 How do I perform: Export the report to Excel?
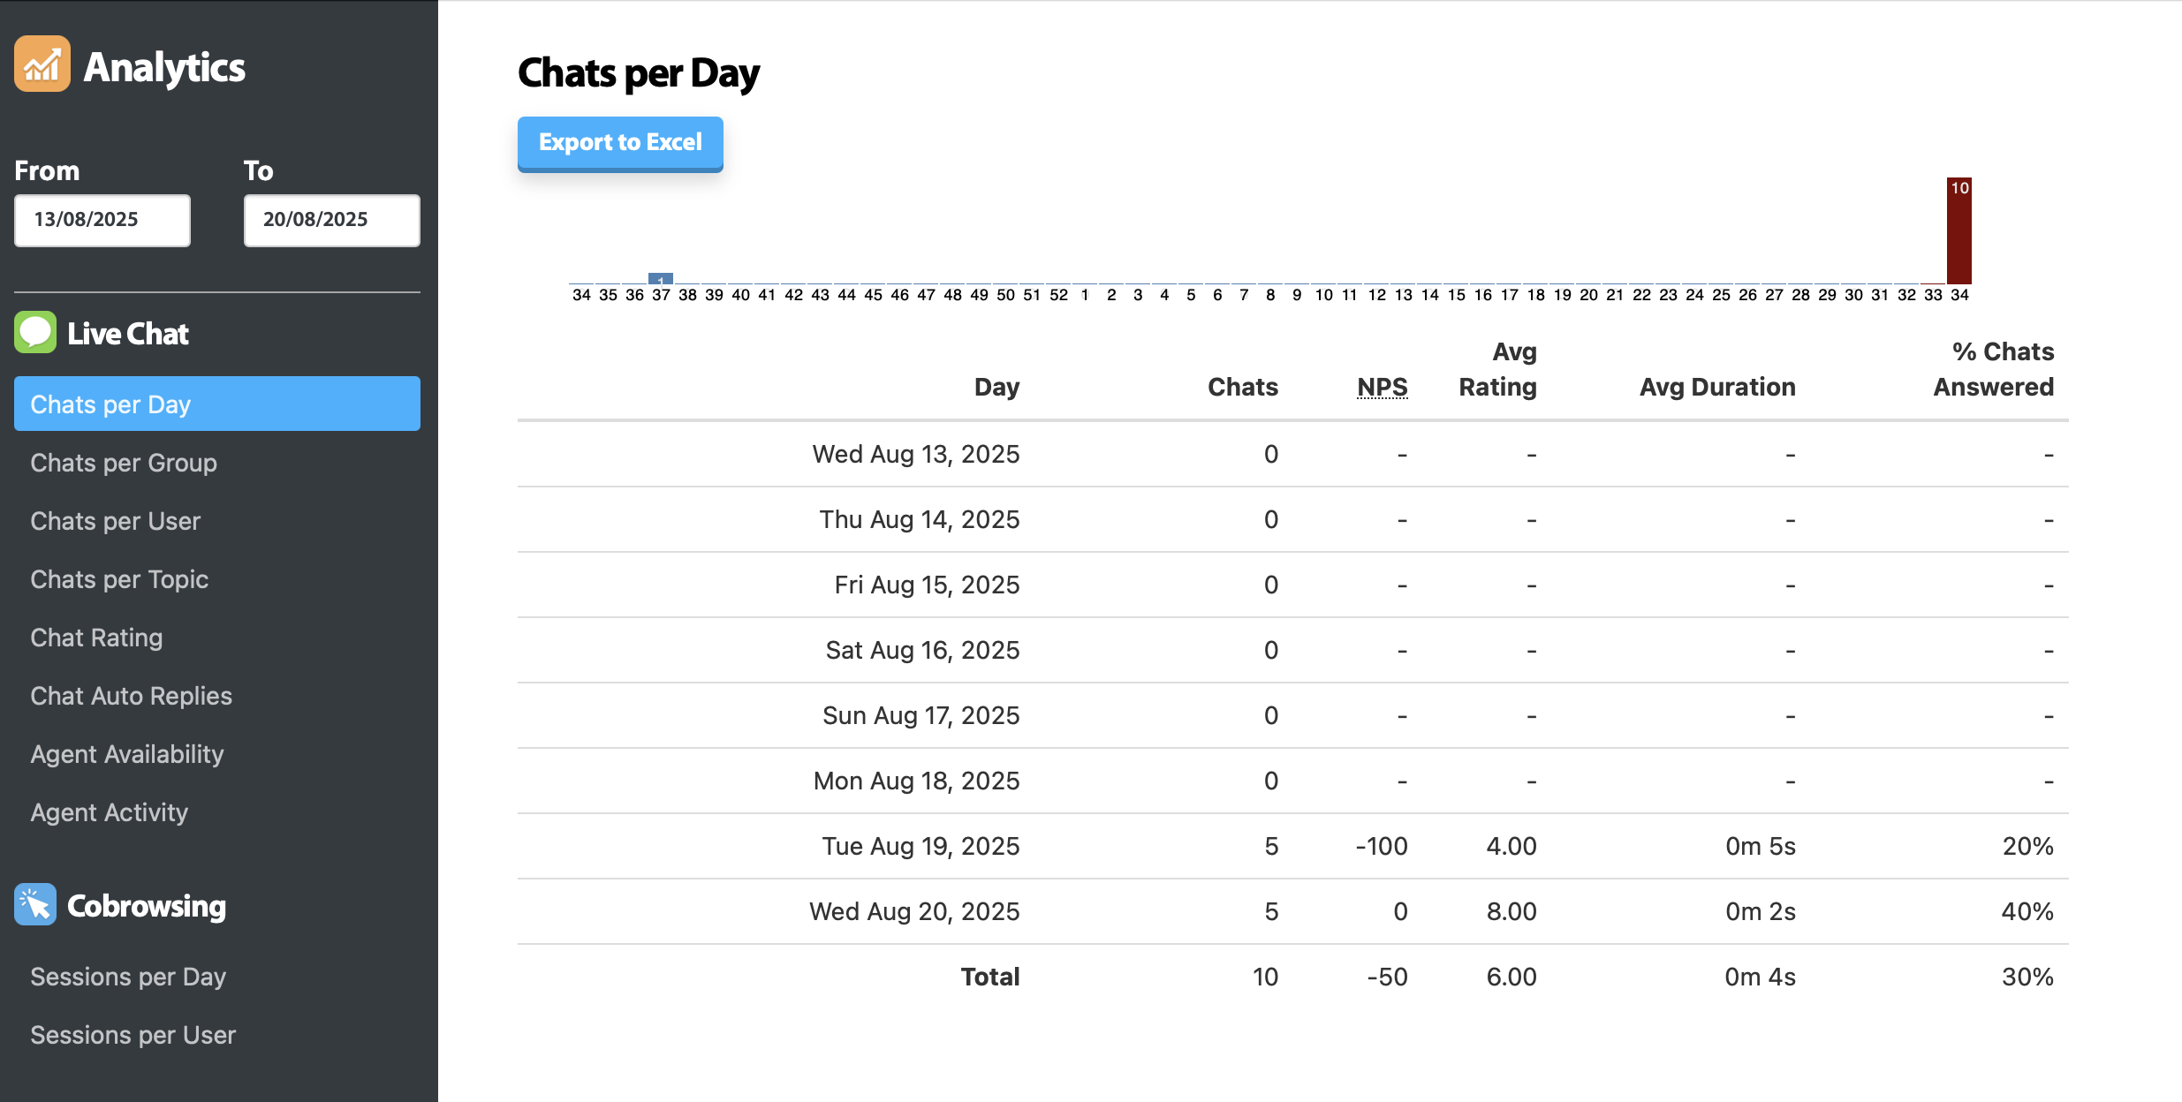pyautogui.click(x=620, y=143)
